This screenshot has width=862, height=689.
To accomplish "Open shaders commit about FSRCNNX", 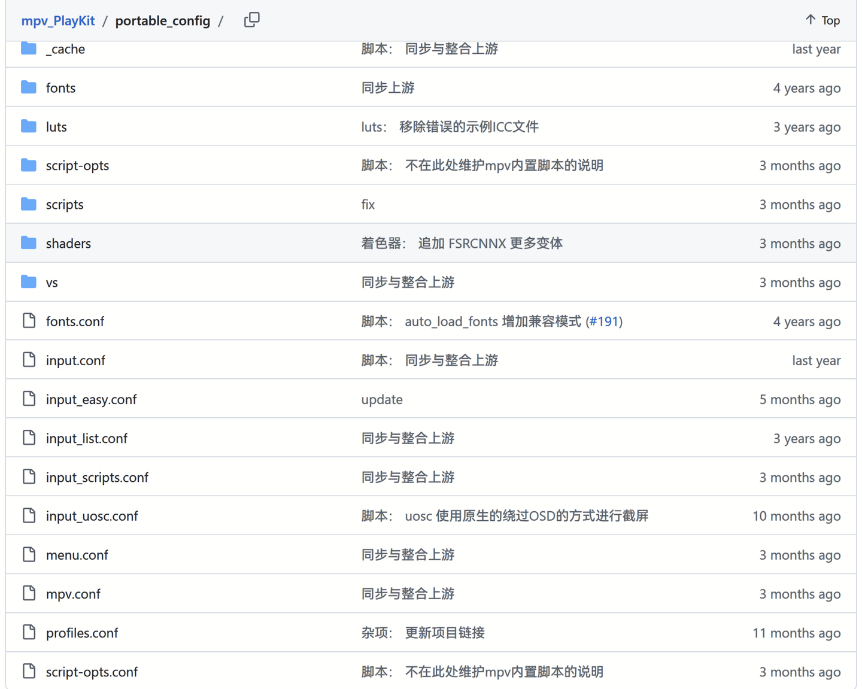I will point(462,244).
